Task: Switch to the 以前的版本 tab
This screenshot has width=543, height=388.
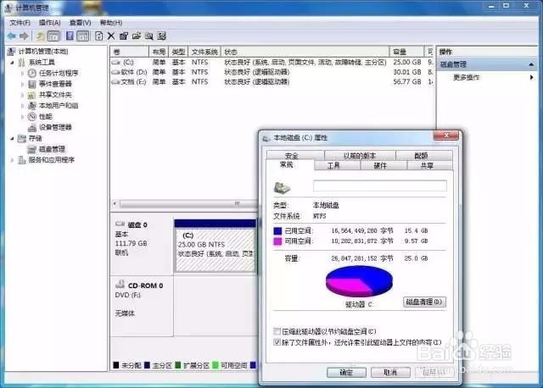Action: (360, 156)
